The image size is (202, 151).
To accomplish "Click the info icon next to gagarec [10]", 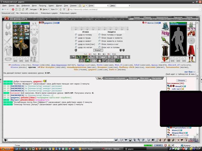I will (59, 23).
